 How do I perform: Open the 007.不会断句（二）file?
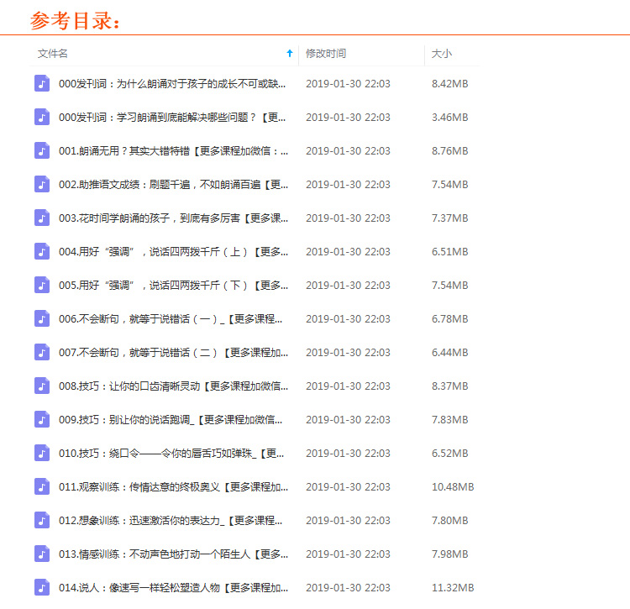tap(173, 352)
